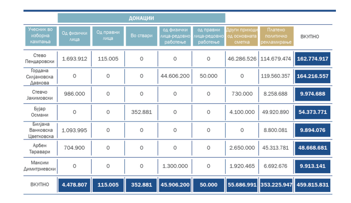
Task: Select the Бујар Османи name cell
Action: [x=40, y=111]
